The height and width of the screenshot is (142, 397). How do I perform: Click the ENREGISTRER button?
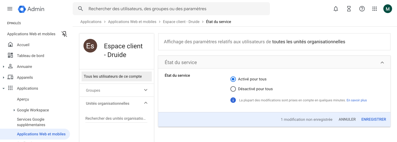[374, 119]
